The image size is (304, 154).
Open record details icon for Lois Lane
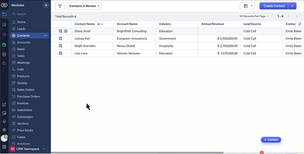point(61,53)
